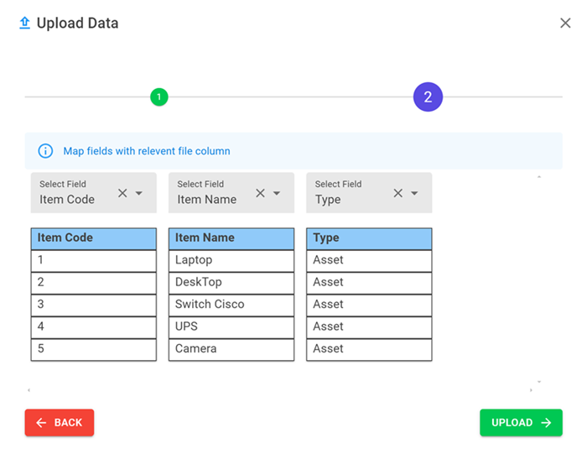
Task: Clear the Item Name field selection
Action: [x=260, y=193]
